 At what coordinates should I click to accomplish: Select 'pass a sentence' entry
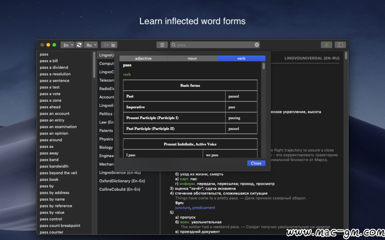pyautogui.click(x=55, y=80)
